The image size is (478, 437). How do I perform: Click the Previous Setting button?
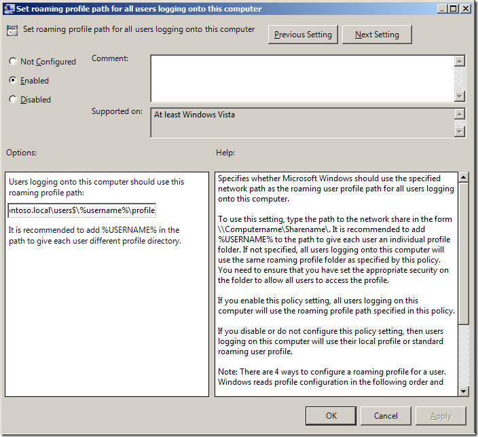[303, 35]
